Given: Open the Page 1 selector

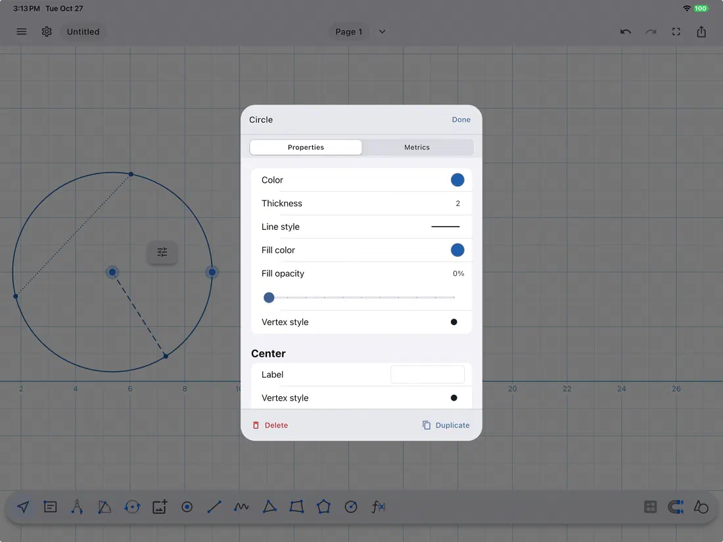Looking at the screenshot, I should point(349,32).
